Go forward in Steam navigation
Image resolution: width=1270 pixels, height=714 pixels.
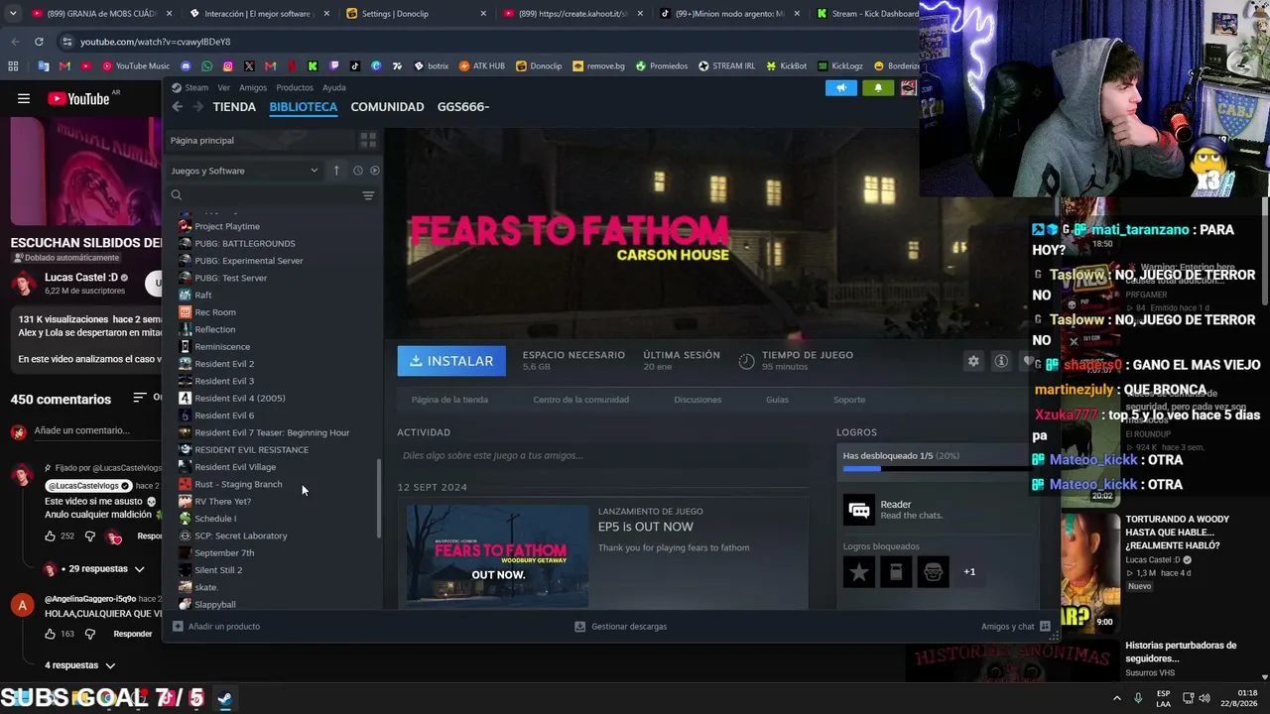(x=197, y=107)
